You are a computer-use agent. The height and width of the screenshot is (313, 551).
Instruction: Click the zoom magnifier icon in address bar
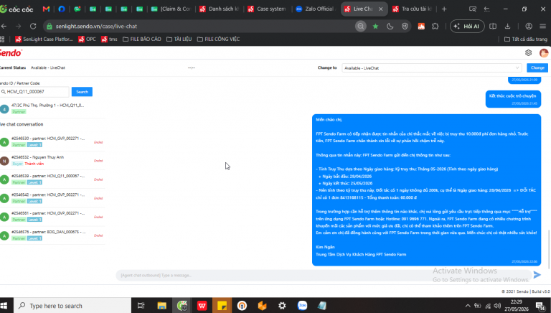click(361, 27)
